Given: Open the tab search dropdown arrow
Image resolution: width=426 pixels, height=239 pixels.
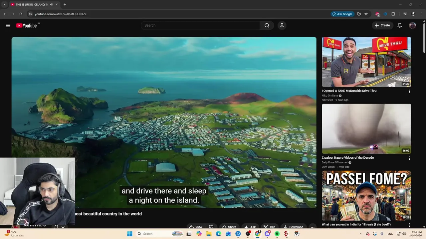Looking at the screenshot, I should click(4, 5).
